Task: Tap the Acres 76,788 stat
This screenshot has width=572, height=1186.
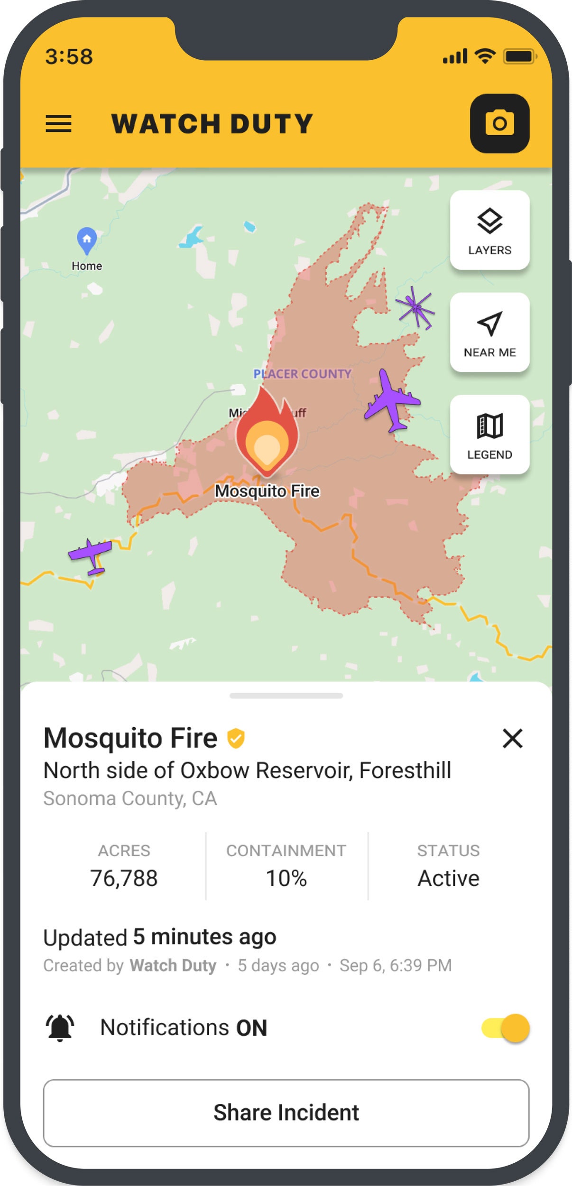Action: [124, 866]
